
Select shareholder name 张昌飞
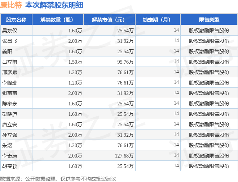coord(10,41)
